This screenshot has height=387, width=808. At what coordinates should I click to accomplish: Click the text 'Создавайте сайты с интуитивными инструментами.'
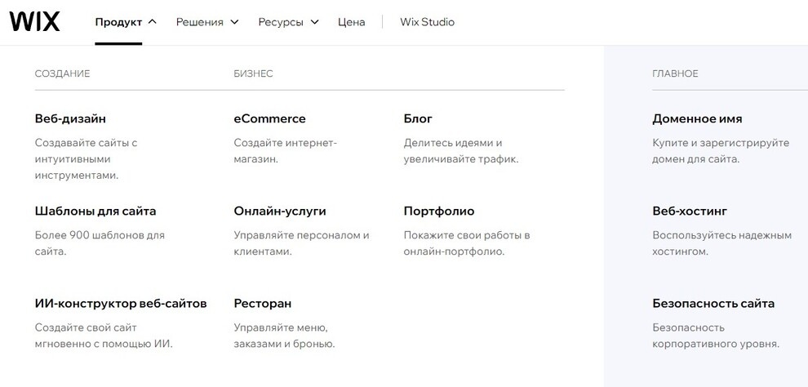click(x=86, y=158)
